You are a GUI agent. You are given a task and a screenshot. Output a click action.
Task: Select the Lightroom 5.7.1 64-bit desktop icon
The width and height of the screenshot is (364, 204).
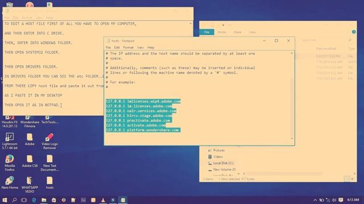10,141
